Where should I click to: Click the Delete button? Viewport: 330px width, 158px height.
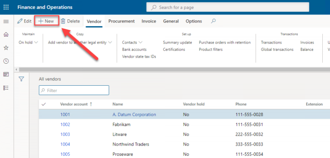point(70,21)
